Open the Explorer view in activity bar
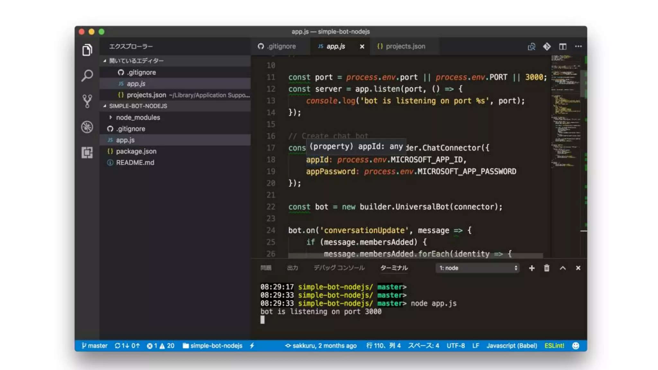This screenshot has width=658, height=370. tap(87, 50)
